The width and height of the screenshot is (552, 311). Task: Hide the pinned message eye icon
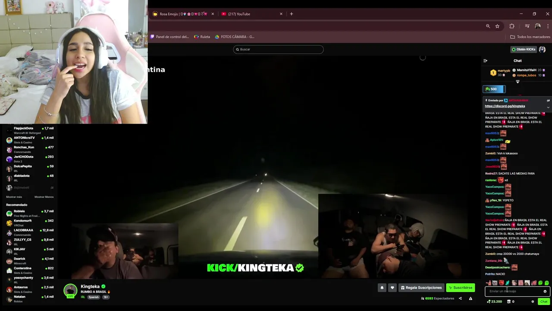click(548, 101)
